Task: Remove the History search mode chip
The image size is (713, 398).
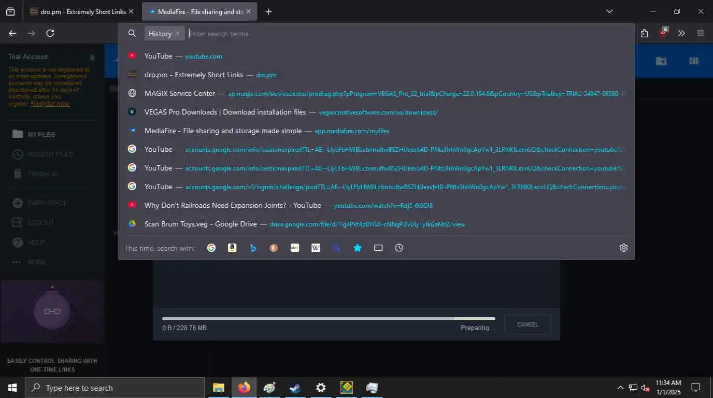Action: [177, 33]
